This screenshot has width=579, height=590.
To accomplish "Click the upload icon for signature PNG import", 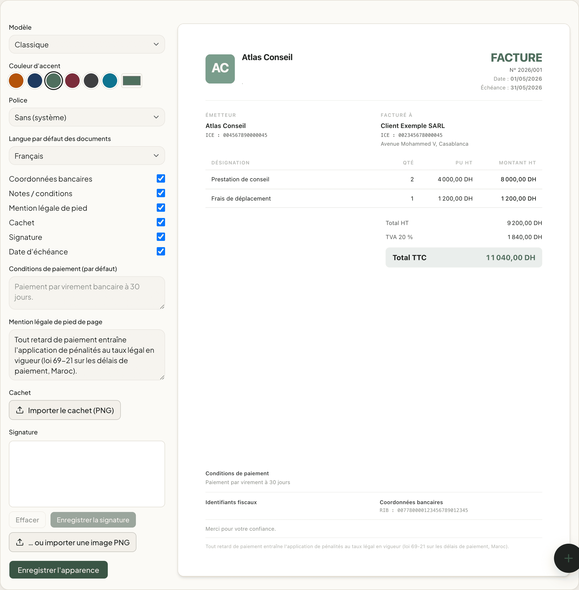I will point(20,542).
